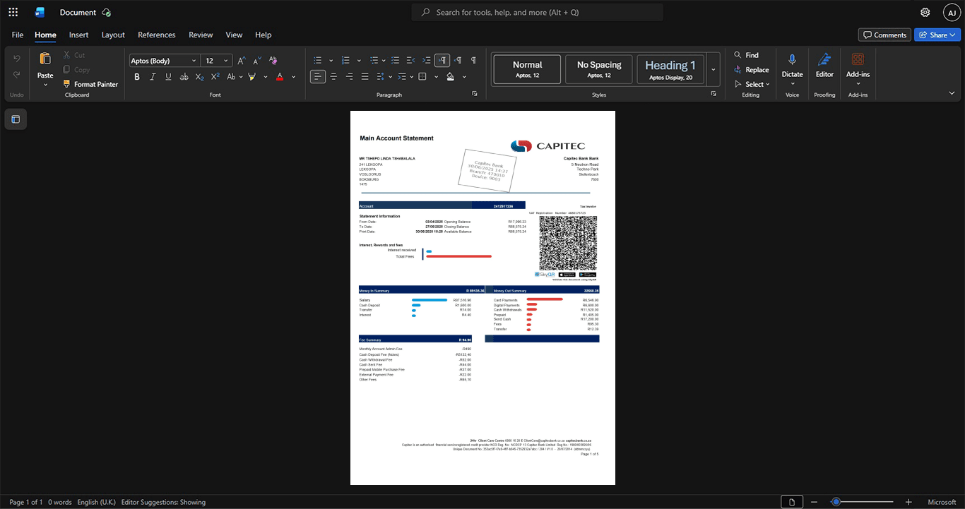Expand the Paste options arrow

(x=45, y=85)
